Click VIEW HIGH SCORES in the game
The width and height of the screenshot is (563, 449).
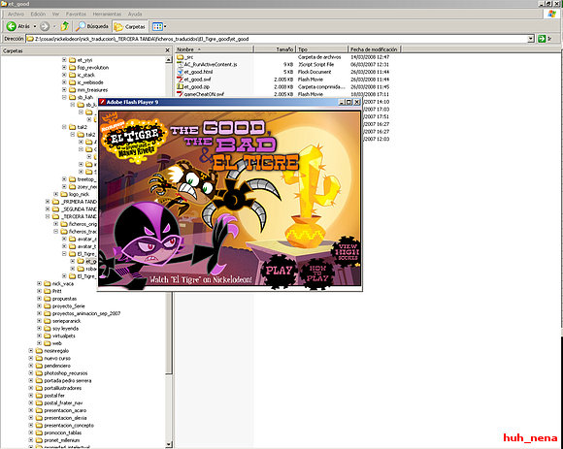[348, 252]
